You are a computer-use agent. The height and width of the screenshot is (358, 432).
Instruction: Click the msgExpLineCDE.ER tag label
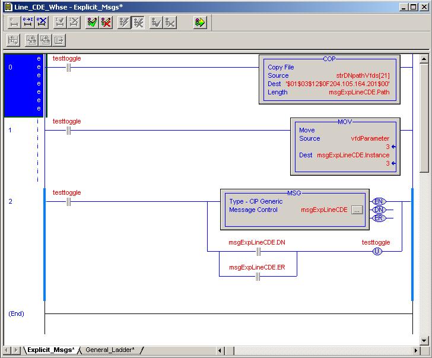point(257,267)
